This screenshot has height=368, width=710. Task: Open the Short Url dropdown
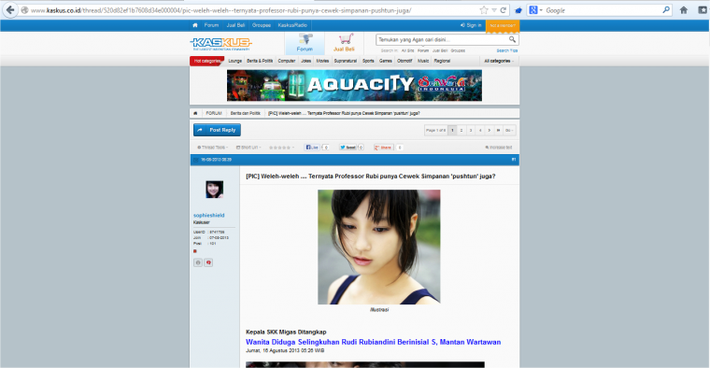[248, 148]
